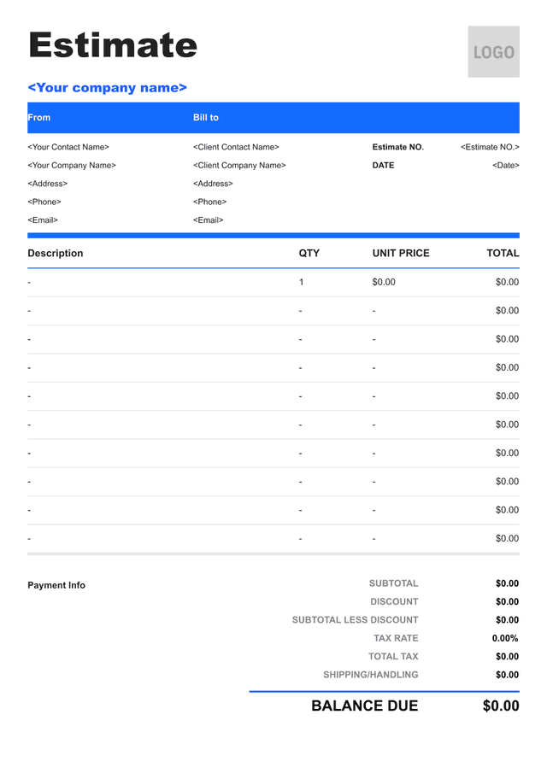Select the SUBTOTAL $0.00 value
This screenshot has width=547, height=773.
pyautogui.click(x=507, y=583)
